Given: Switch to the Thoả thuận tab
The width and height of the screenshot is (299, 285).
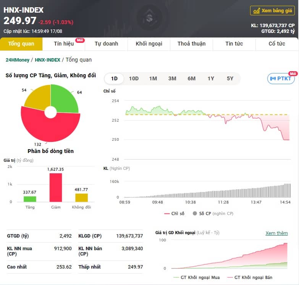Looking at the screenshot, I should click(191, 44).
